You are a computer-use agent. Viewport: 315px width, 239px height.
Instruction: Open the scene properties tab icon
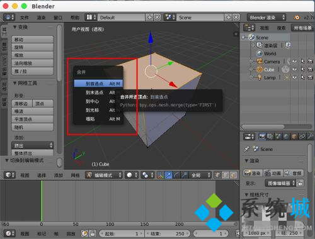[278, 136]
